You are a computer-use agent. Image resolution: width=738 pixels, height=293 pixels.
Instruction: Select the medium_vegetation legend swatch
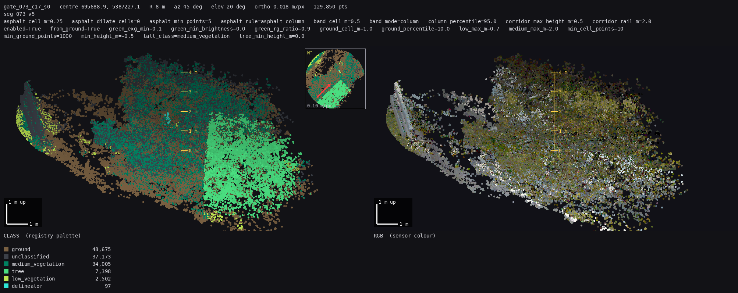click(x=6, y=264)
